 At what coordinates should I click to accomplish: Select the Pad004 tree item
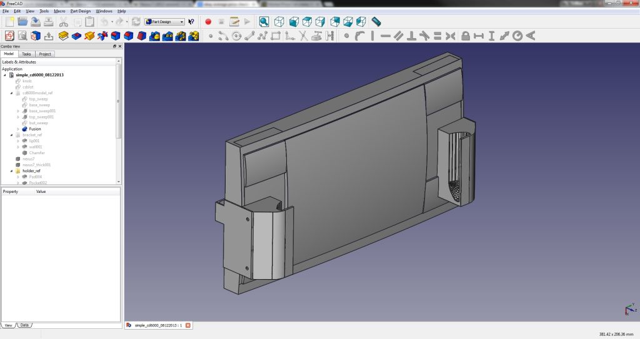point(35,177)
